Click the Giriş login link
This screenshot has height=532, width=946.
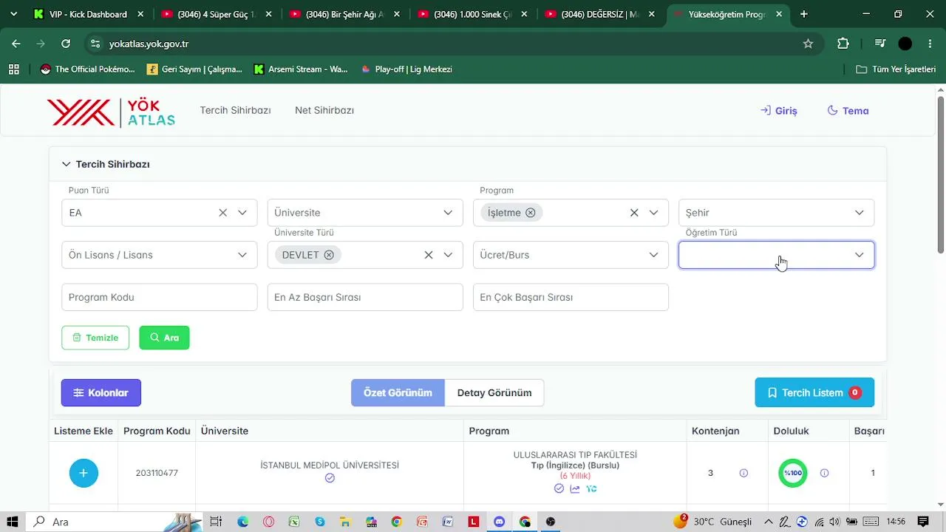coord(779,111)
